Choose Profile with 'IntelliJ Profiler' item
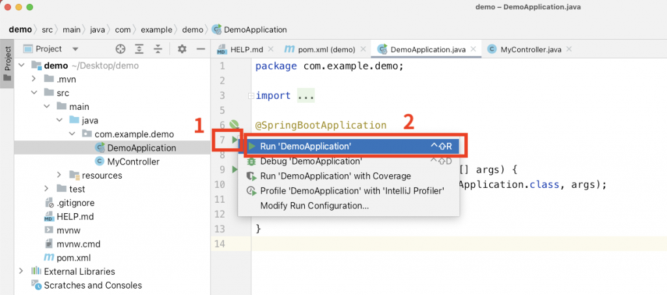 pyautogui.click(x=349, y=191)
